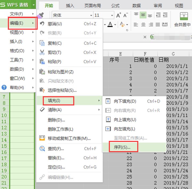Select 删除工作表(L) menu item
The image size is (192, 189).
pos(69,129)
